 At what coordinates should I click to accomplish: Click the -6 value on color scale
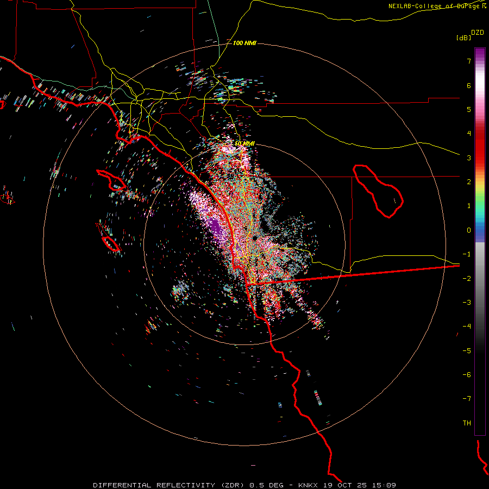coord(467,374)
